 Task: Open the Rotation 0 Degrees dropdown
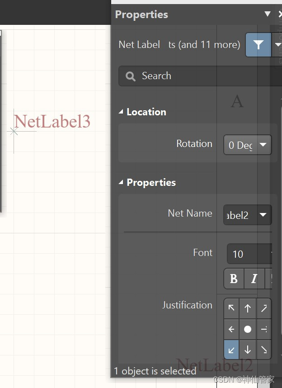pyautogui.click(x=247, y=145)
